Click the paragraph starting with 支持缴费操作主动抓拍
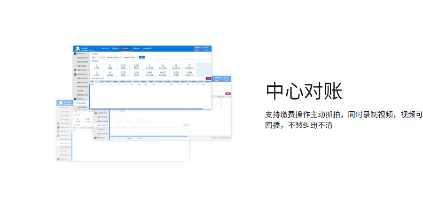 point(344,120)
